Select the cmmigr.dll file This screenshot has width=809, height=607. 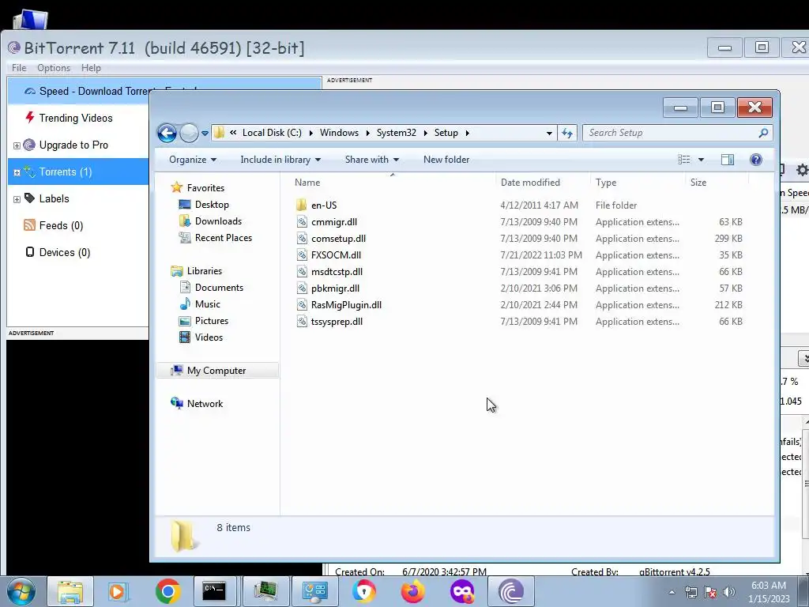(334, 222)
